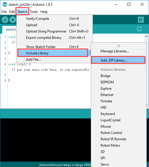Include the Robot Motor library
The image size is (149, 167).
click(x=119, y=145)
